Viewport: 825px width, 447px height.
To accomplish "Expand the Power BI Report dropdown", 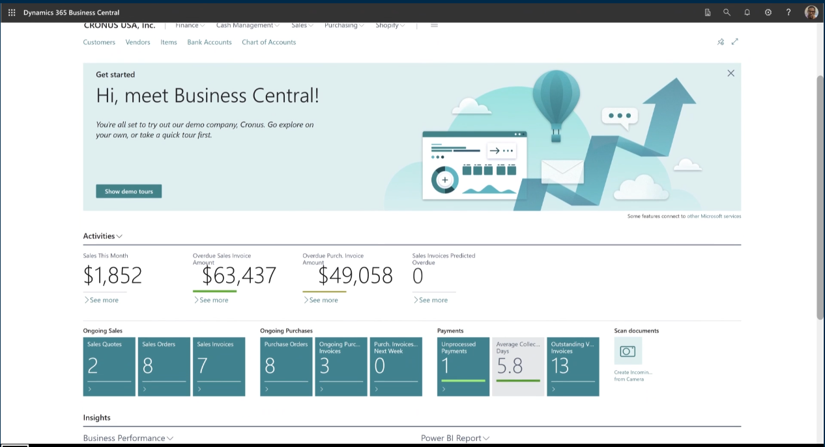I will (455, 438).
